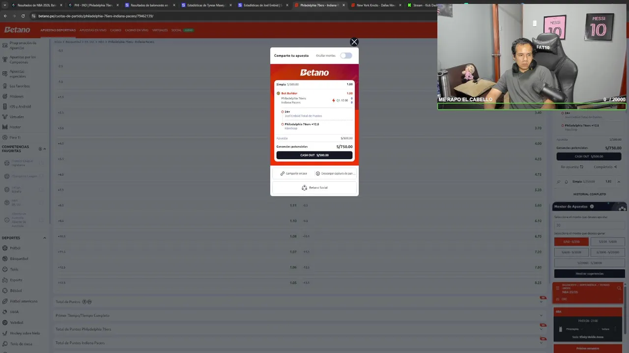Image resolution: width=629 pixels, height=353 pixels.
Task: Click the browser back arrow
Action: (5, 16)
